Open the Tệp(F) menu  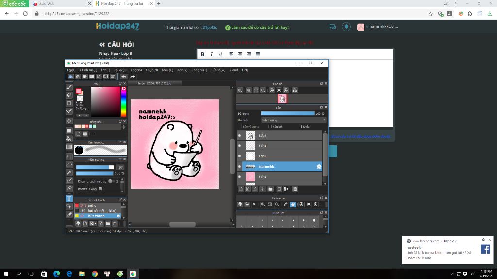(x=71, y=70)
